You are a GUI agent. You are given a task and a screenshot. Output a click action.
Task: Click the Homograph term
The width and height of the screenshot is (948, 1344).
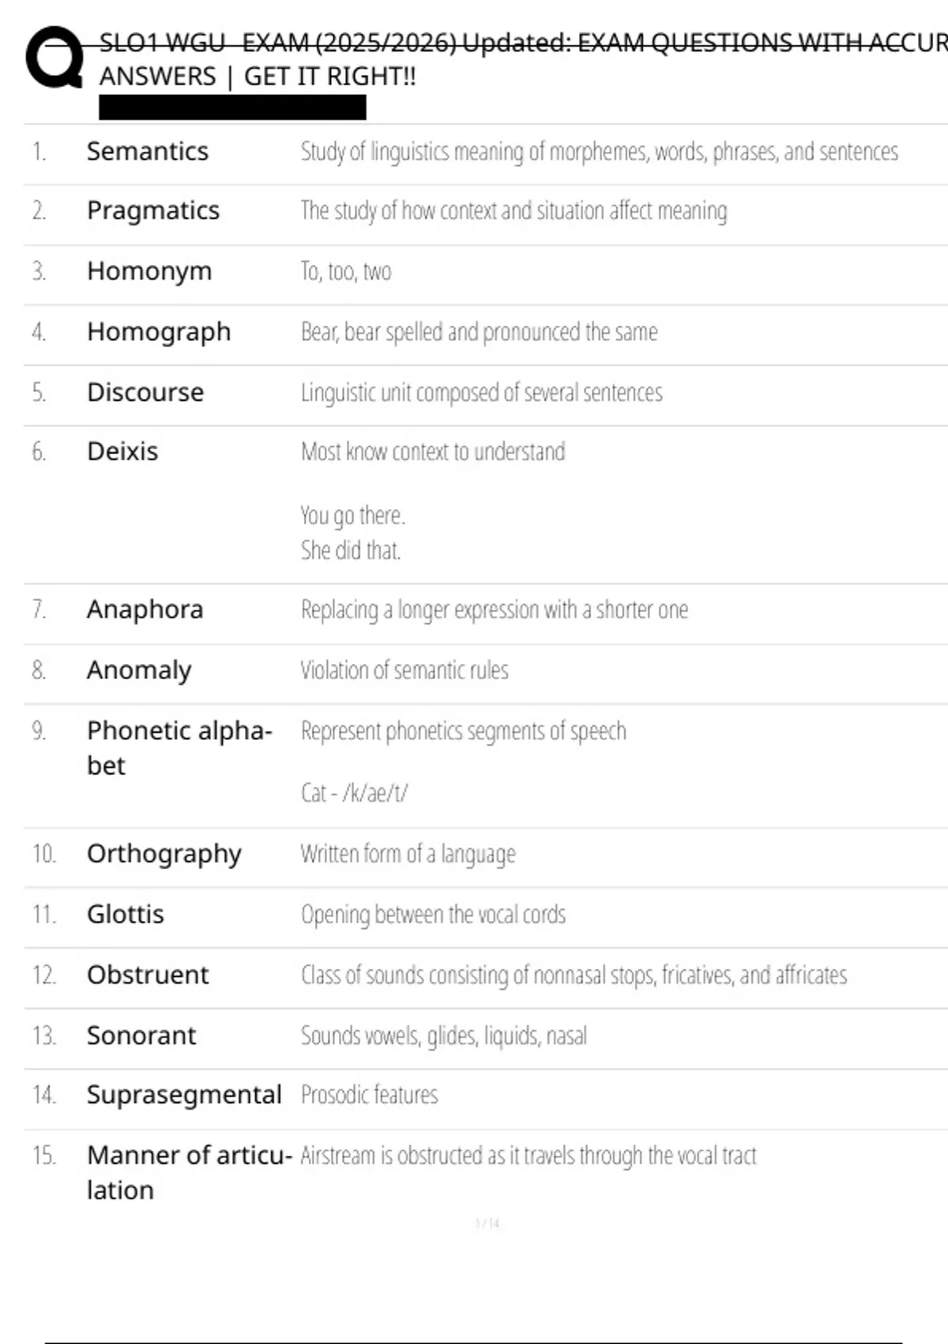(x=159, y=332)
